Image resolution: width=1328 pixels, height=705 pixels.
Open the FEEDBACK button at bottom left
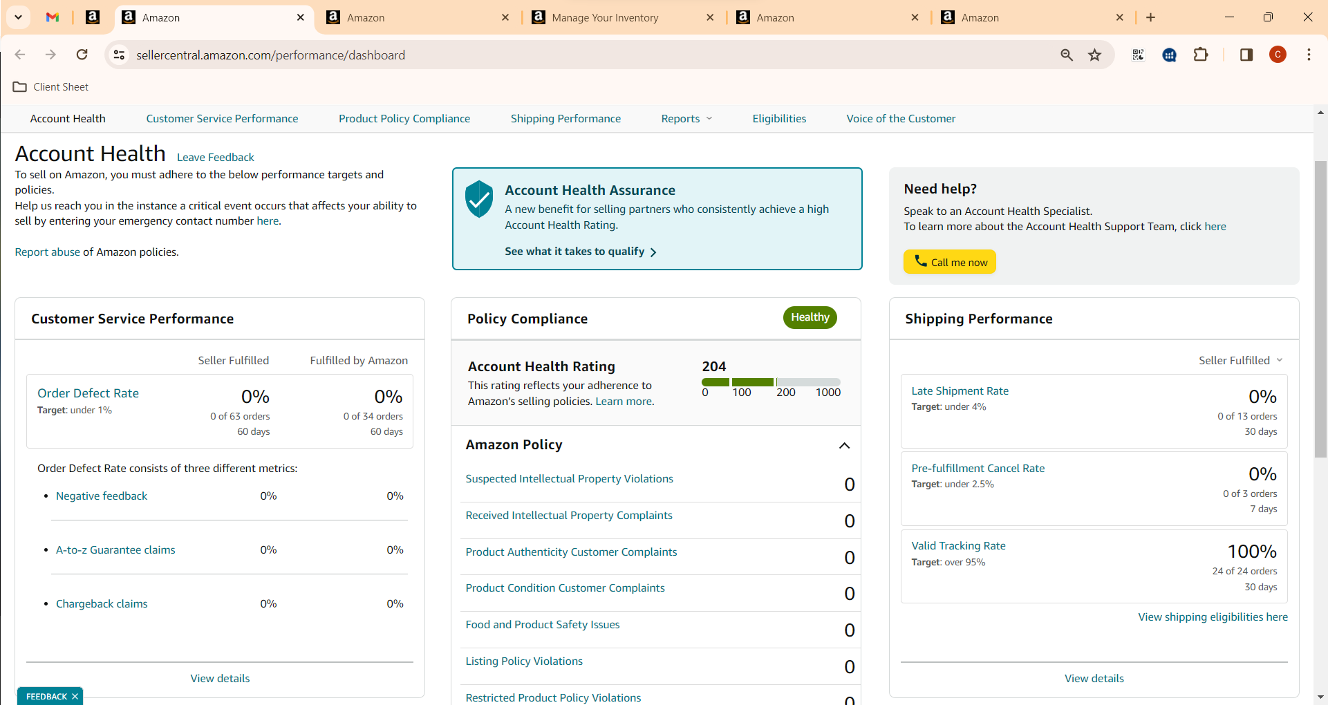(46, 697)
